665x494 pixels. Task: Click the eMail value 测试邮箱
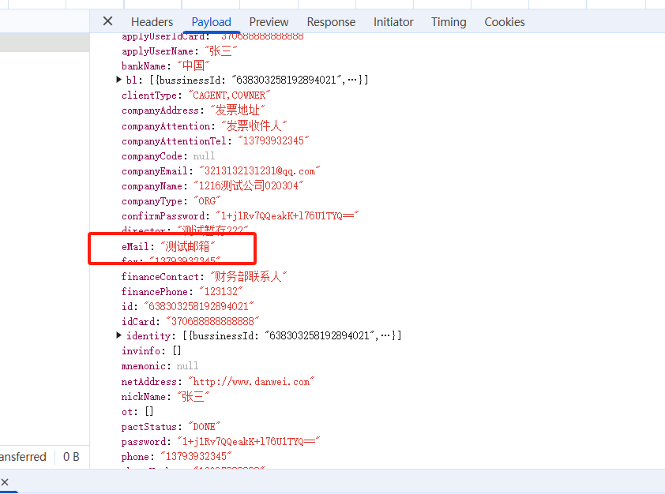[x=187, y=247]
